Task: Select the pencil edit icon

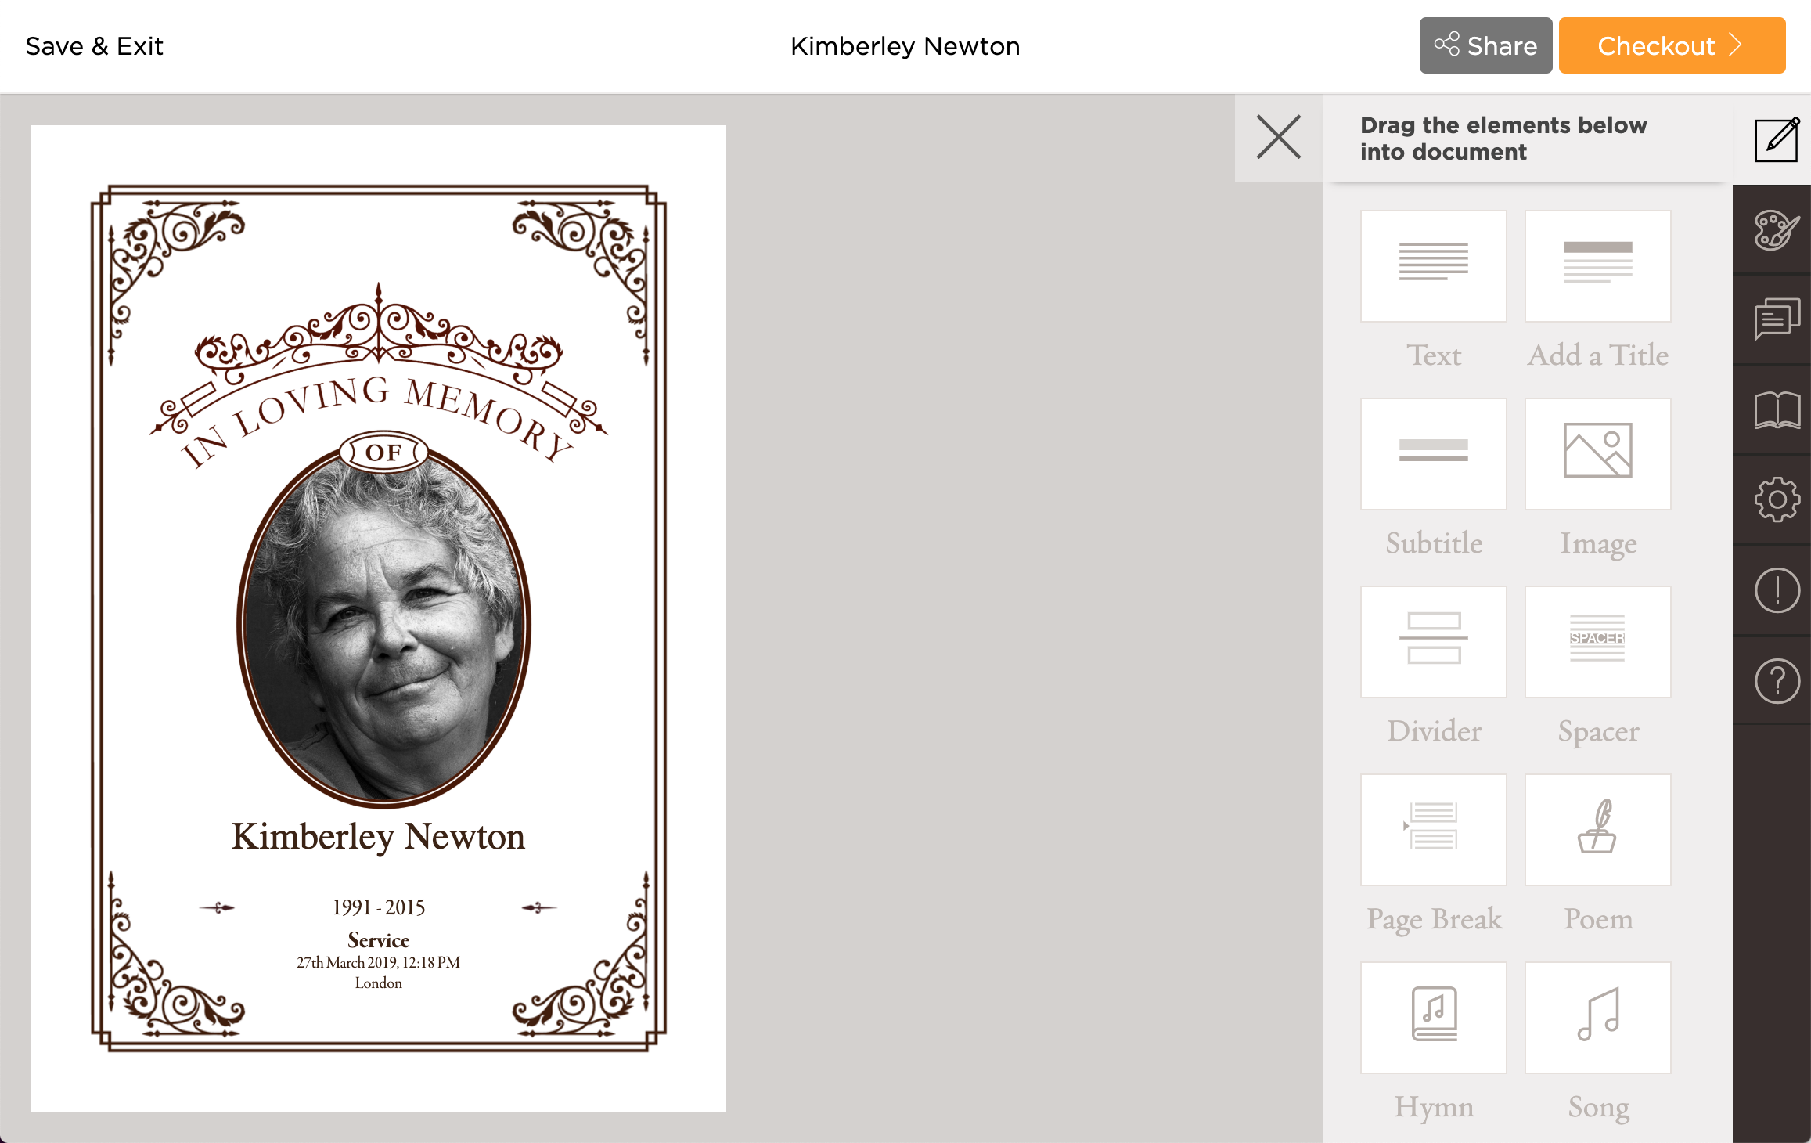Action: [1777, 140]
